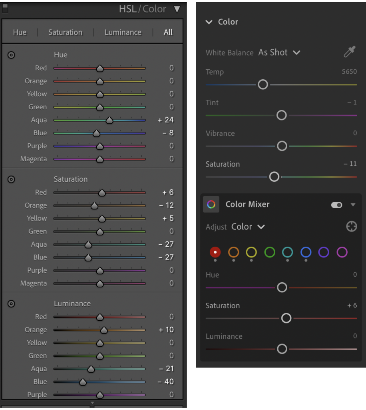
Task: Collapse the HSL / Color panel triangle
Action: coord(177,10)
